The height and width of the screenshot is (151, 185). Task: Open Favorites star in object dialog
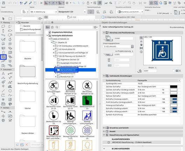point(52,27)
